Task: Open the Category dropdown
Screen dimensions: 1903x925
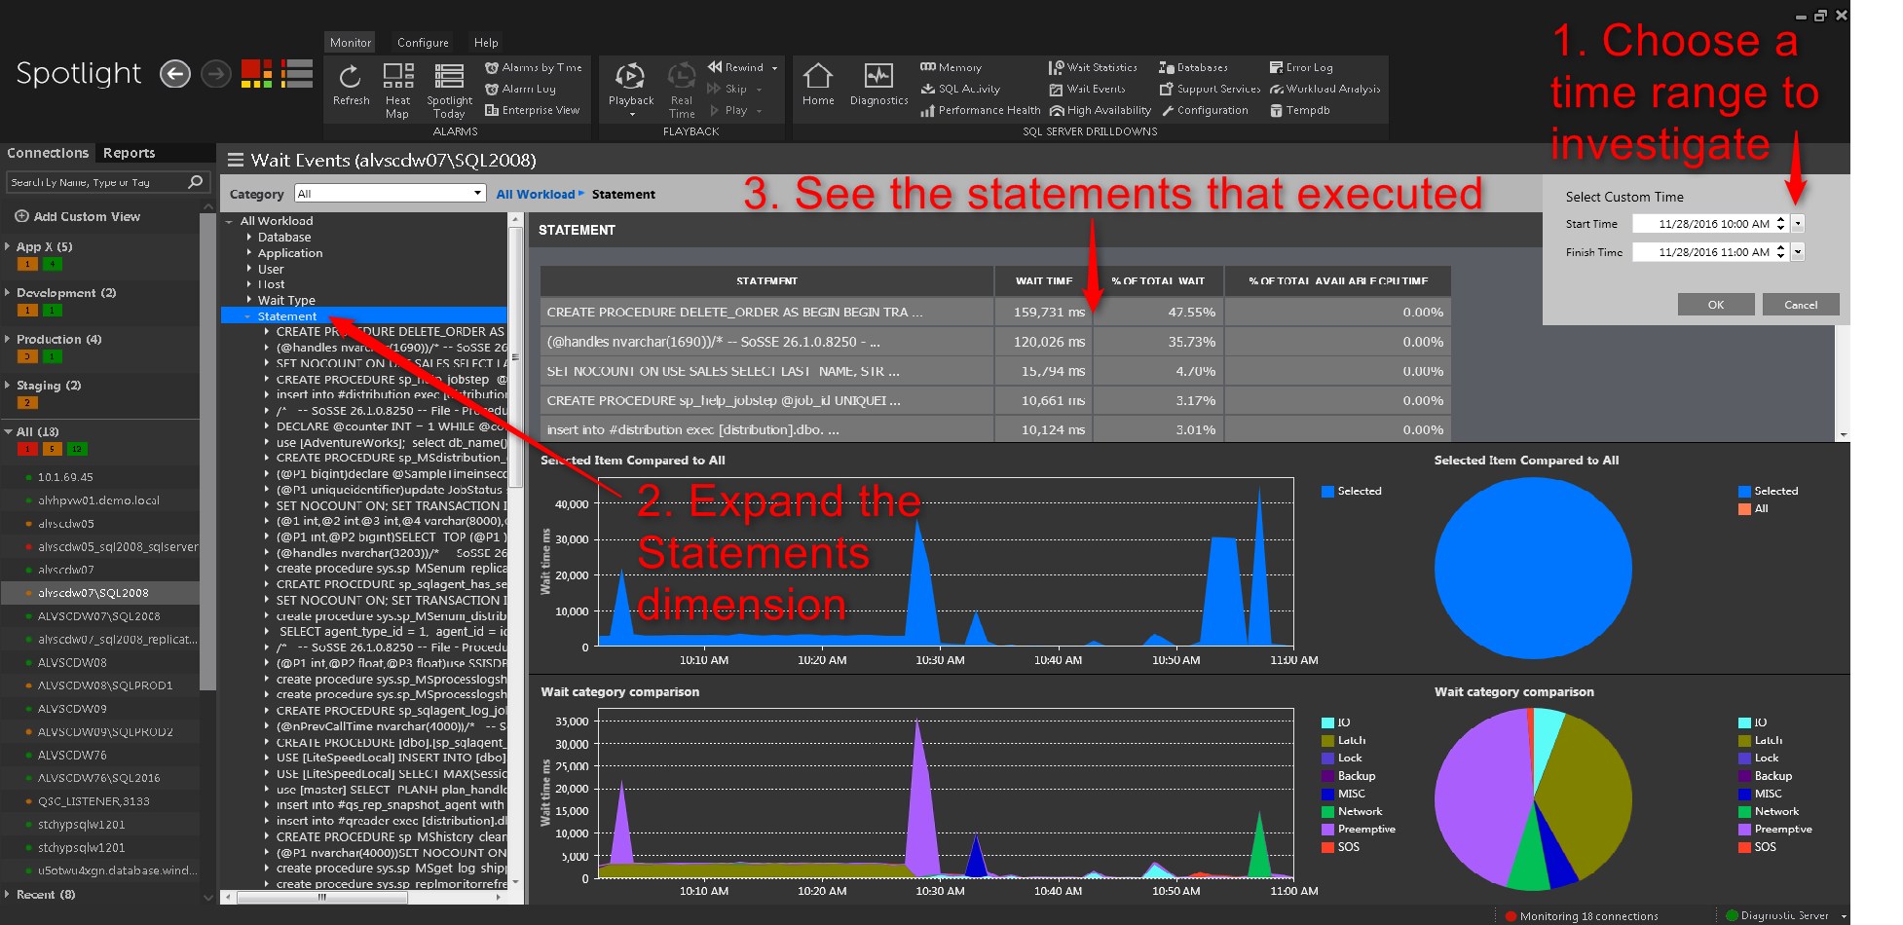Action: pyautogui.click(x=477, y=193)
